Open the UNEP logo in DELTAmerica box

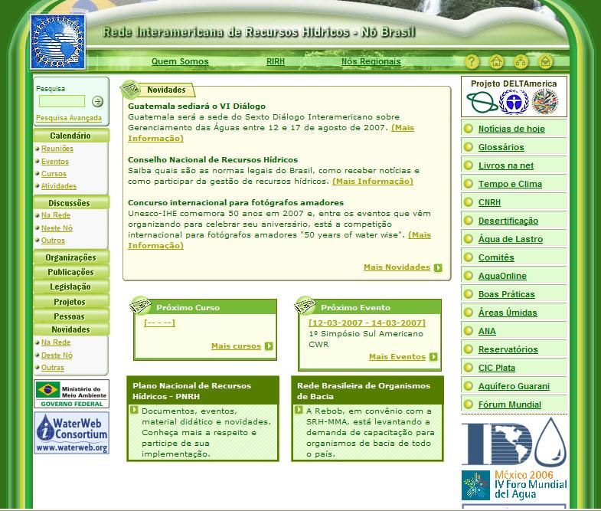(514, 102)
